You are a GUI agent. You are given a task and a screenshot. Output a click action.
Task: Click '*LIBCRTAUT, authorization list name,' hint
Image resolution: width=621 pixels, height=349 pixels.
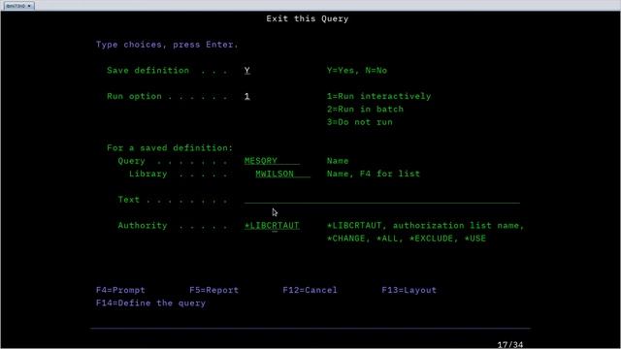point(425,226)
